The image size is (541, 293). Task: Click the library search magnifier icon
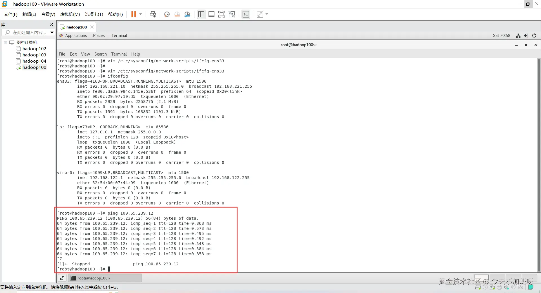pos(8,32)
